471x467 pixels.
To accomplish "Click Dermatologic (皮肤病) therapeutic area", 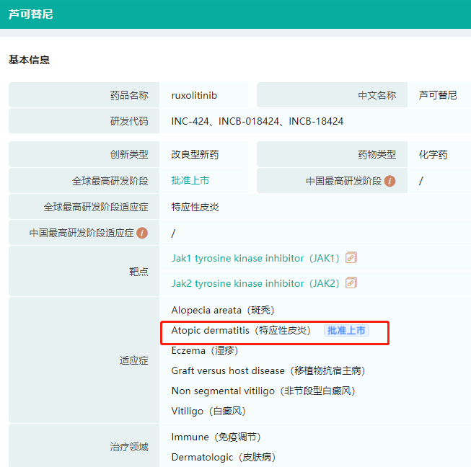I will point(224,457).
